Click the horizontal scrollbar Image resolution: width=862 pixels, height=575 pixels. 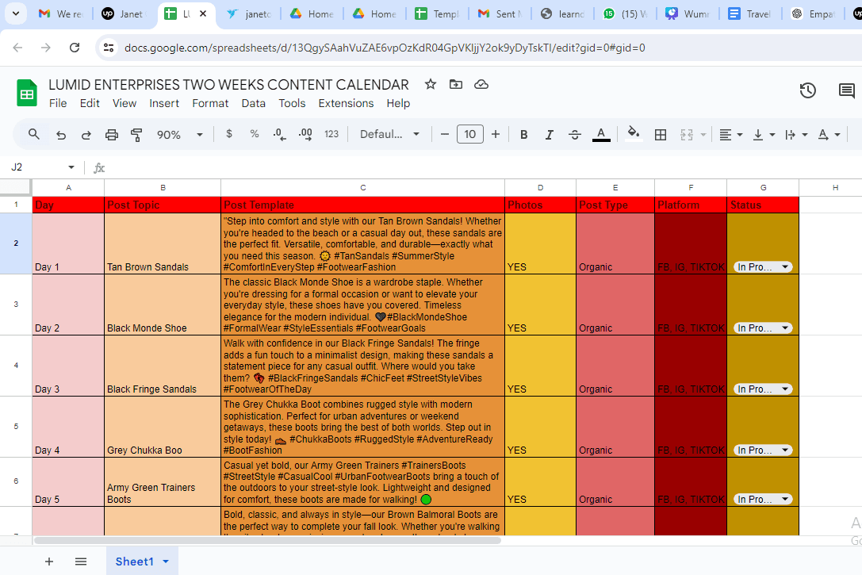point(267,540)
